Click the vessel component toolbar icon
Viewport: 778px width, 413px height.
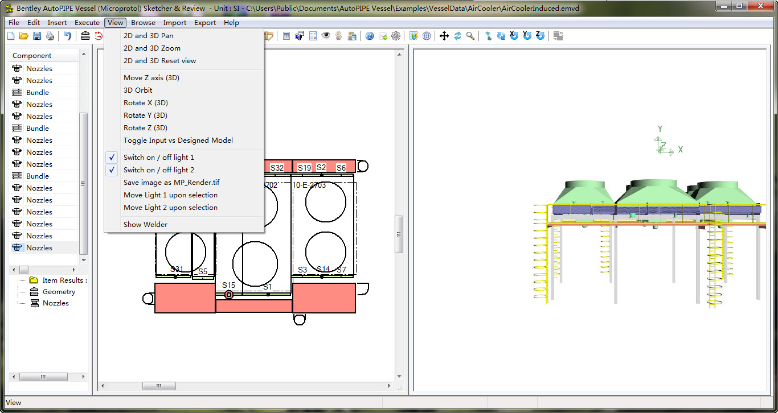click(85, 36)
